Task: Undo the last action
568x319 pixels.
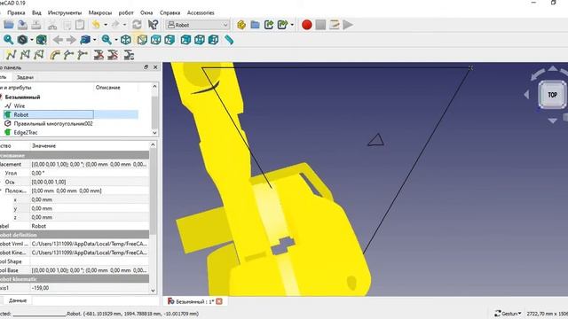Action: pos(96,25)
